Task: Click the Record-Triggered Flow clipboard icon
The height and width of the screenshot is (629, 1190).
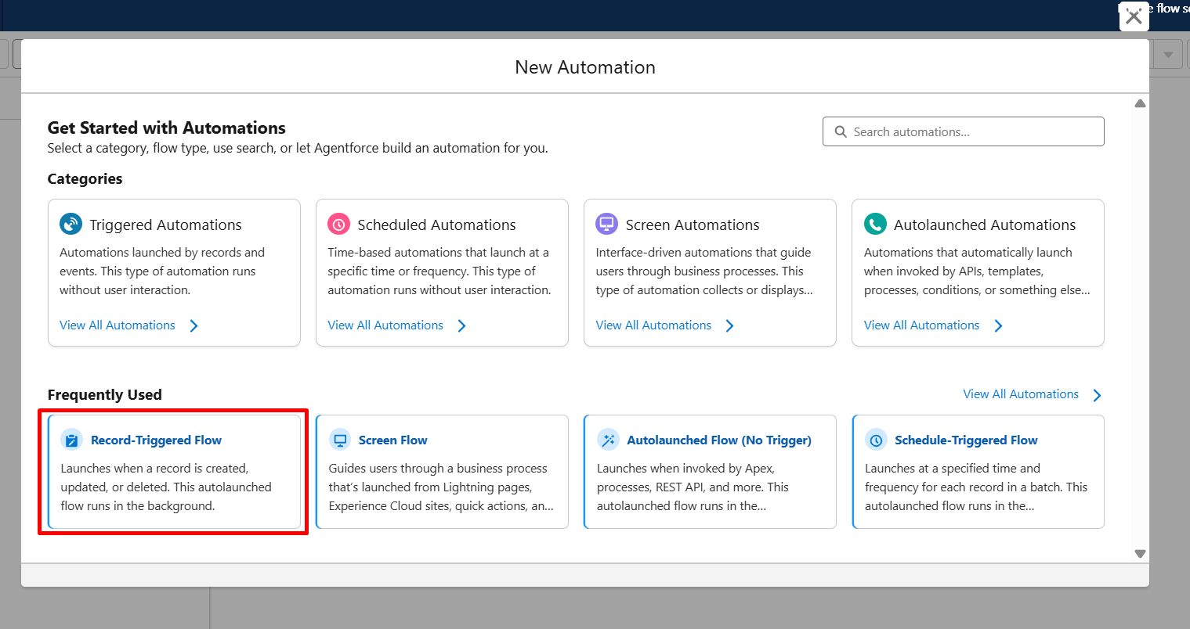Action: click(72, 440)
